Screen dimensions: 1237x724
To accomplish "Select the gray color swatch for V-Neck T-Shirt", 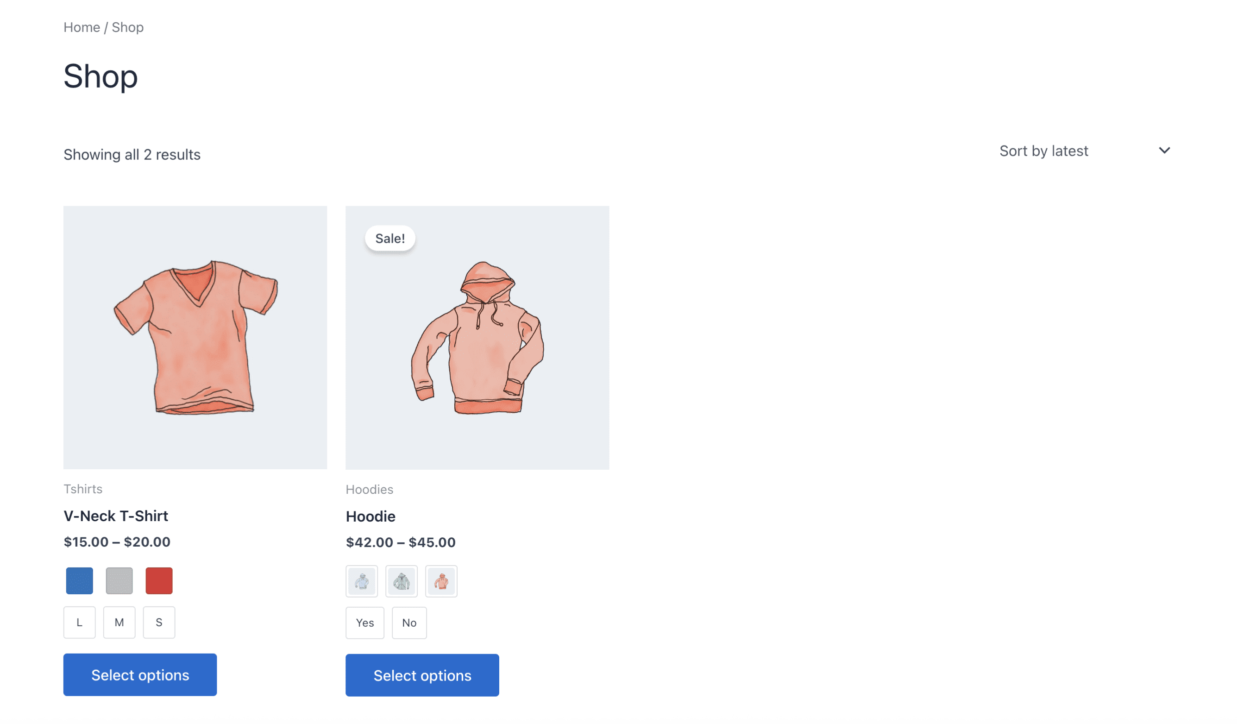I will click(x=119, y=581).
